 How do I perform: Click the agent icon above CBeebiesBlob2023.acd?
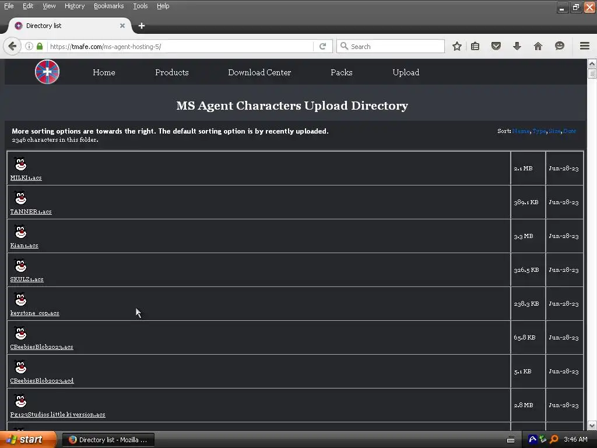coord(20,367)
